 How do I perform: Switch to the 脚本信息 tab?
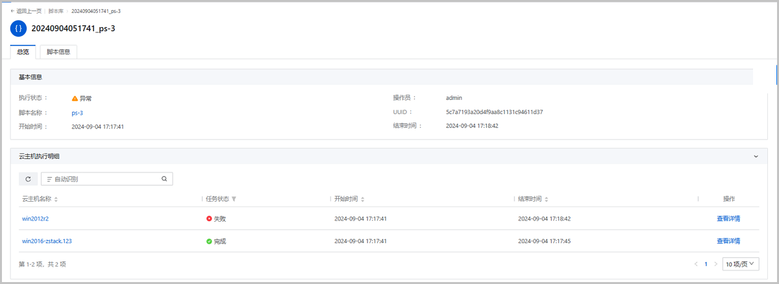(58, 52)
